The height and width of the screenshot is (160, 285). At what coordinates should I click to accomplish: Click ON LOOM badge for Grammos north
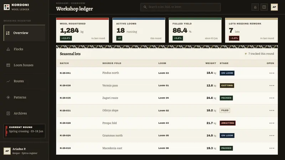[x=227, y=135]
